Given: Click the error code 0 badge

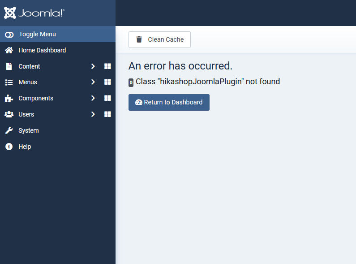Looking at the screenshot, I should pyautogui.click(x=131, y=83).
